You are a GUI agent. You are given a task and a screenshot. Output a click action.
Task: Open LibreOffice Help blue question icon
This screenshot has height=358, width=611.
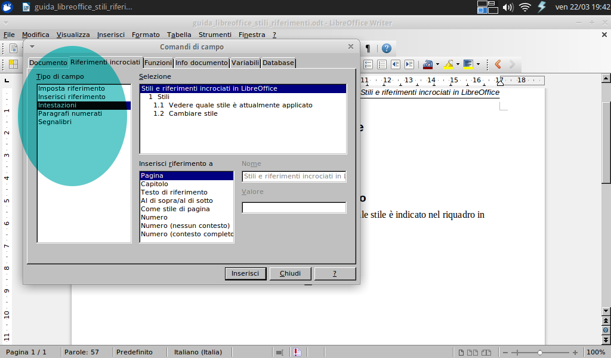click(386, 48)
